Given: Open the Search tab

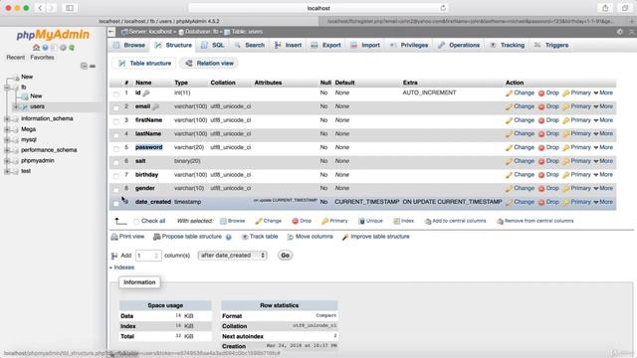Looking at the screenshot, I should (x=250, y=45).
